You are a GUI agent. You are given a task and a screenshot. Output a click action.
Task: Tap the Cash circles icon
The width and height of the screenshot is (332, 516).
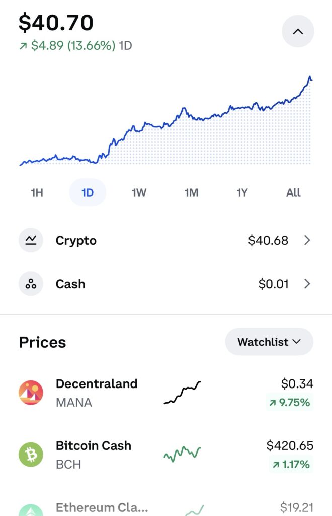31,284
